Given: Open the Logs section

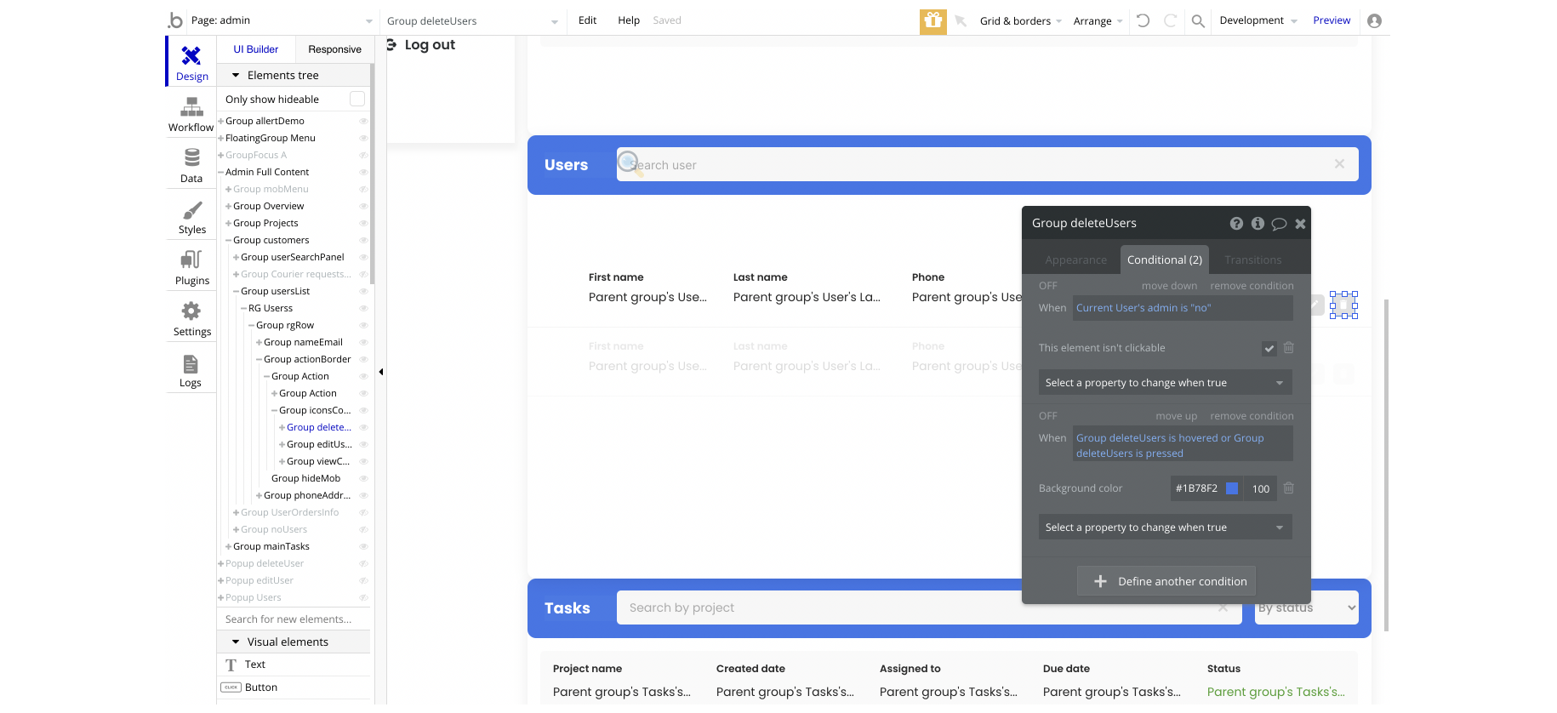Looking at the screenshot, I should (191, 370).
